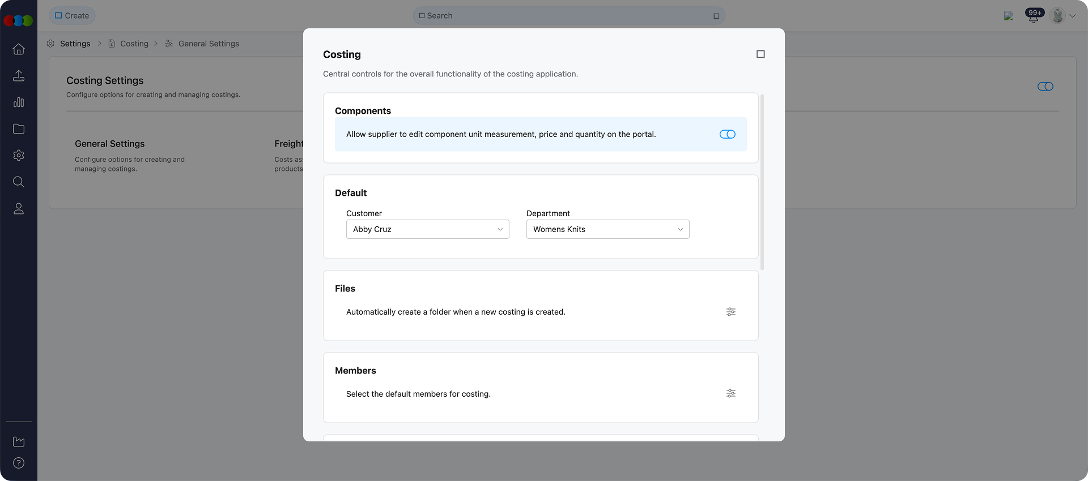
Task: Open Members default configuration sliders icon
Action: pos(731,393)
